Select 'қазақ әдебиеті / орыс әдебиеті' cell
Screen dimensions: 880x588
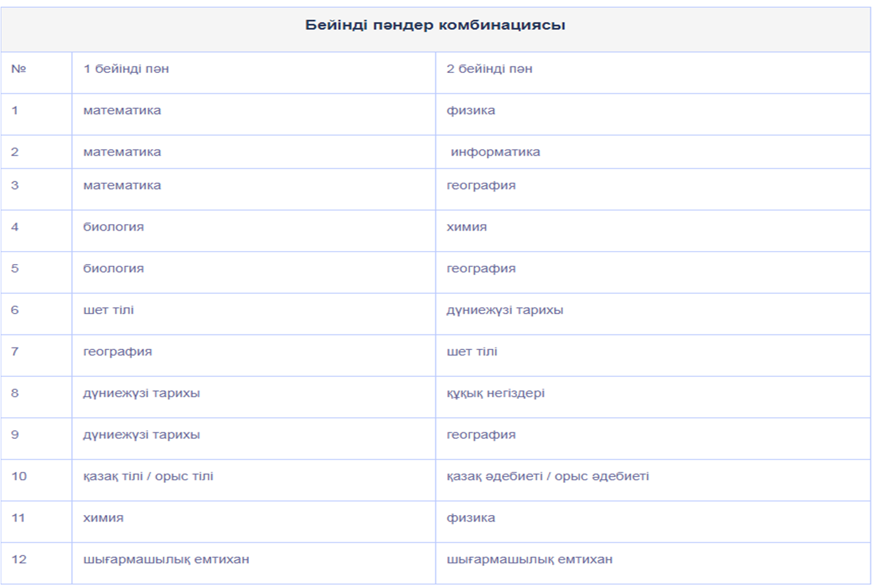click(548, 477)
